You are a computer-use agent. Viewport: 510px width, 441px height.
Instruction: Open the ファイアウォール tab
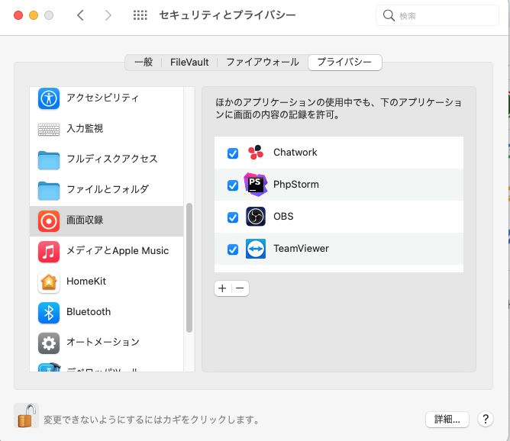click(x=263, y=63)
